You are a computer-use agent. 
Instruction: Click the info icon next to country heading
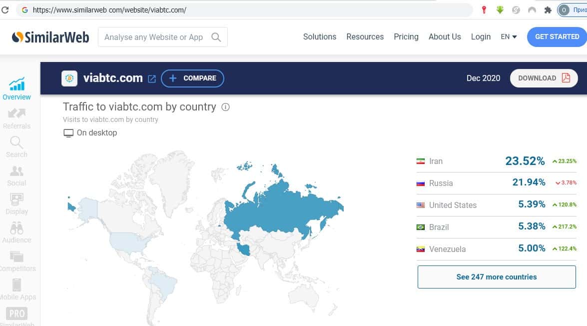point(225,107)
